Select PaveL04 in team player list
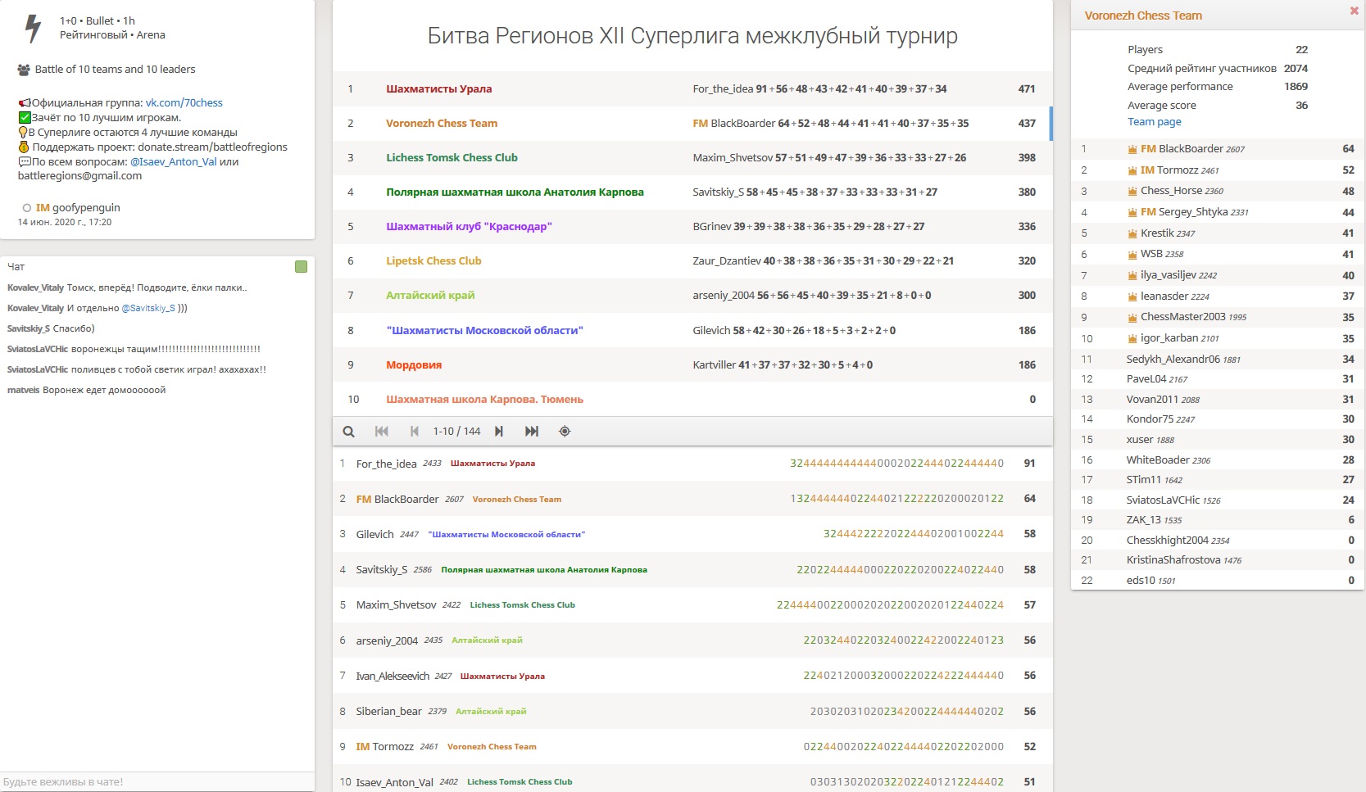The height and width of the screenshot is (792, 1366). point(1218,379)
